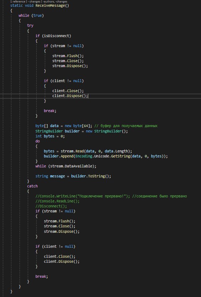Click "client != null" condition in the catch block
Image resolution: width=201 pixels, height=297 pixels.
(x=58, y=246)
